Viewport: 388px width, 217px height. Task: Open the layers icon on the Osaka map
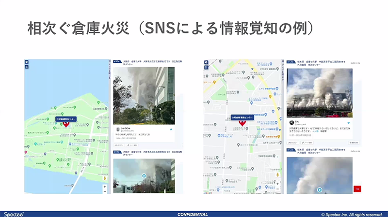[x=27, y=68]
